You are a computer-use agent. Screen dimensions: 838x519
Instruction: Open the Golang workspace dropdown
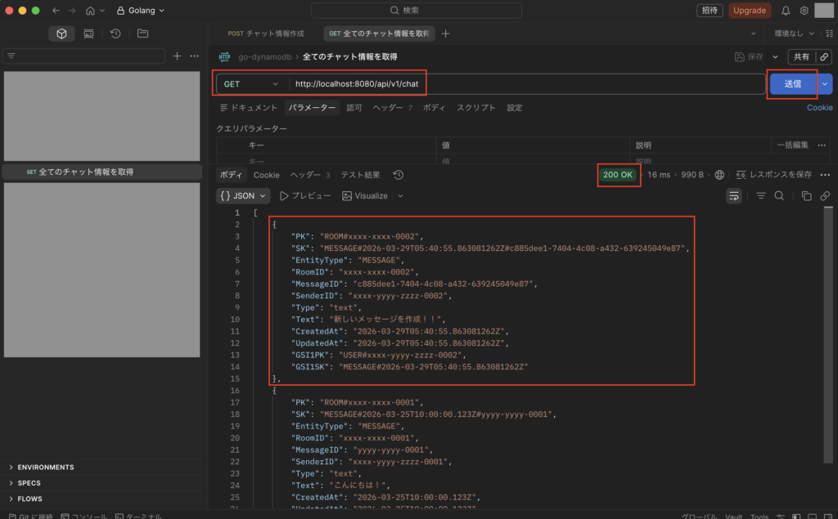click(x=140, y=11)
